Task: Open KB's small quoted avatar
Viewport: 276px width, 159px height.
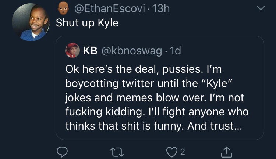Action: (x=72, y=51)
